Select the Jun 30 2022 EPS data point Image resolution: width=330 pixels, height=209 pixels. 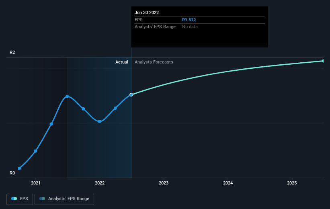[x=131, y=95]
